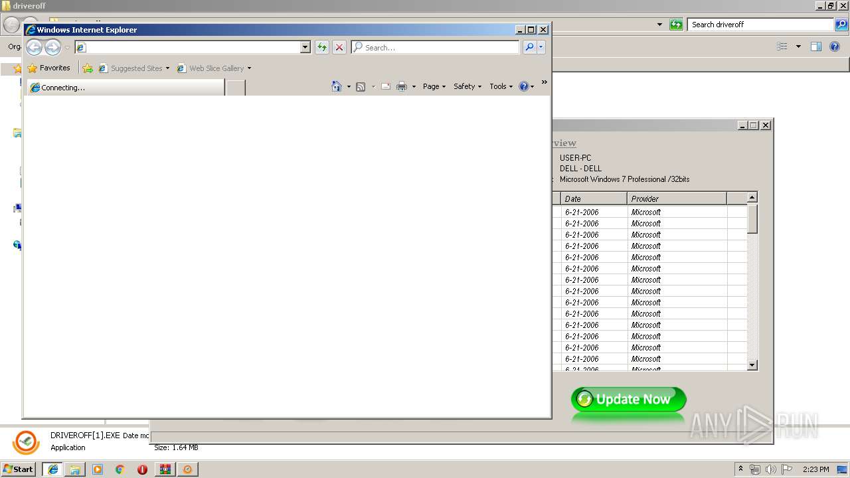Click the Internet Explorer Forward arrow

point(52,47)
